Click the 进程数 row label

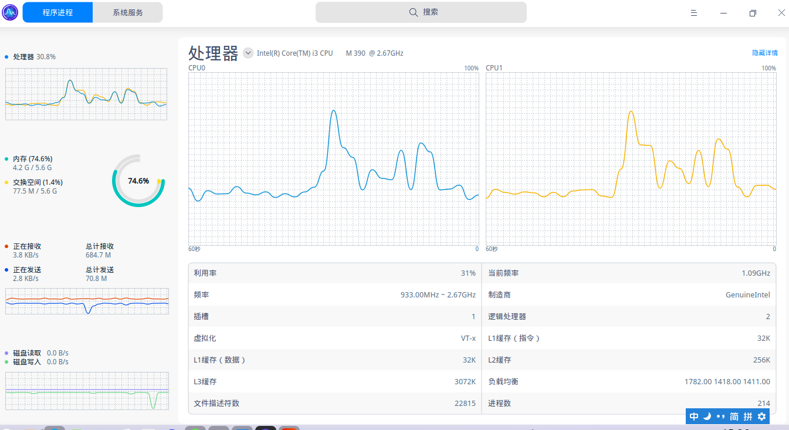[500, 404]
